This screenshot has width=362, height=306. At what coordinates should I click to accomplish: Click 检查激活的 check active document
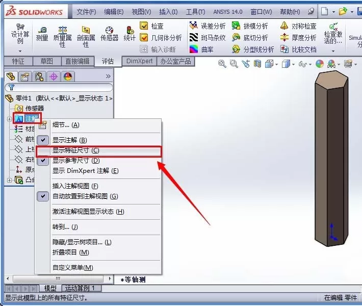tap(333, 34)
